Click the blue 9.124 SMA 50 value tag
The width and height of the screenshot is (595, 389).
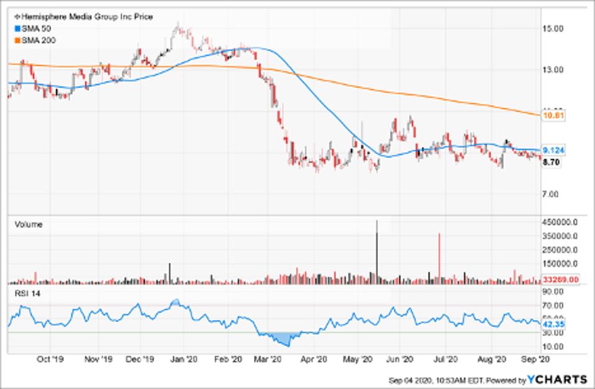(553, 150)
